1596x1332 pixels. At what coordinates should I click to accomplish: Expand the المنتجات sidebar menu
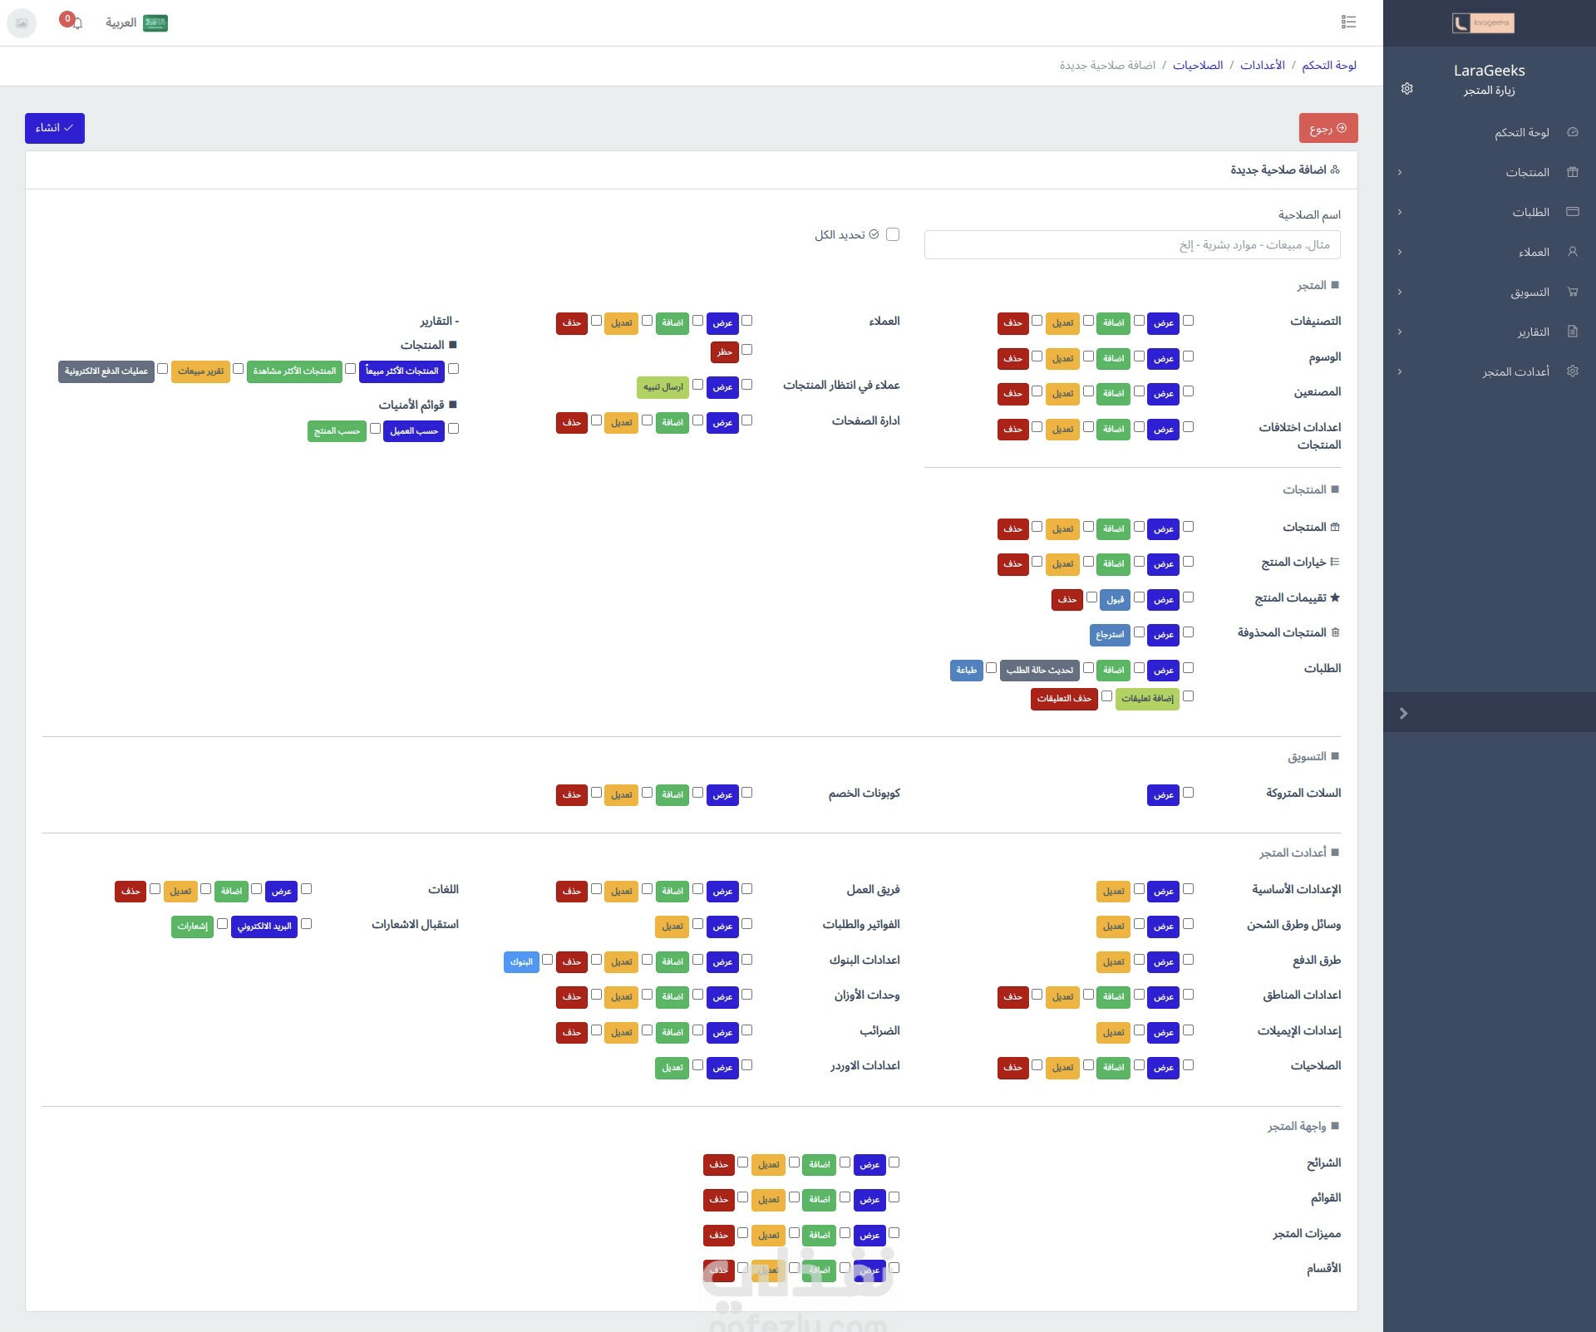click(1527, 172)
